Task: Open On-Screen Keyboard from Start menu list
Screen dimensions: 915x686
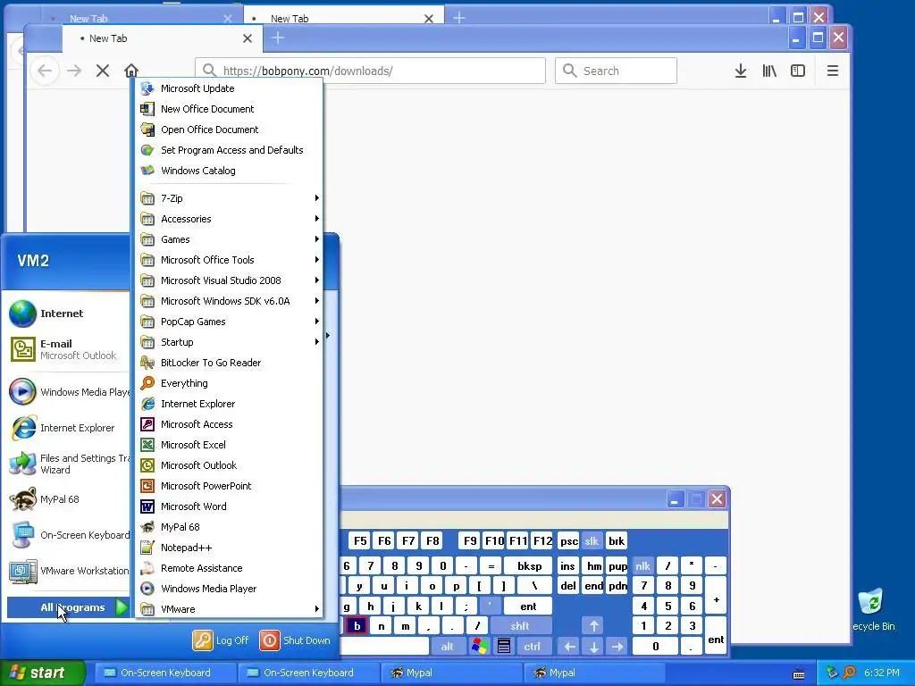Action: tap(68, 535)
